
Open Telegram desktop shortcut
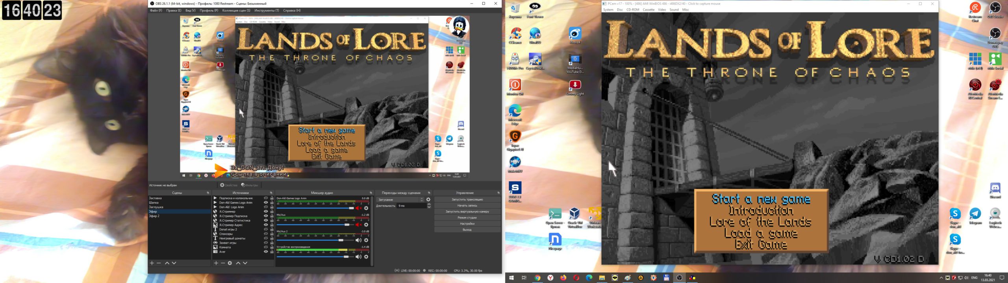point(975,216)
